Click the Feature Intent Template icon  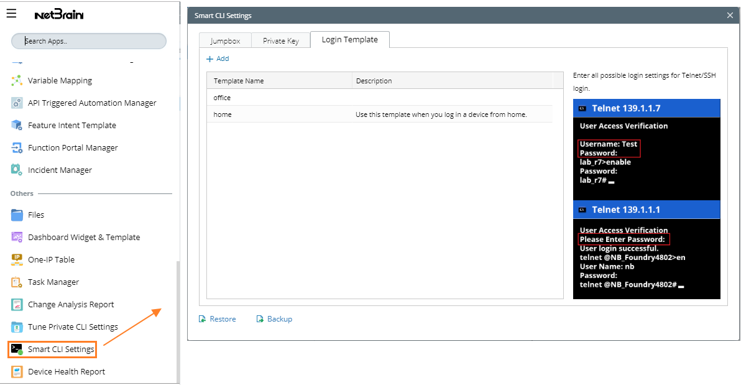click(17, 126)
